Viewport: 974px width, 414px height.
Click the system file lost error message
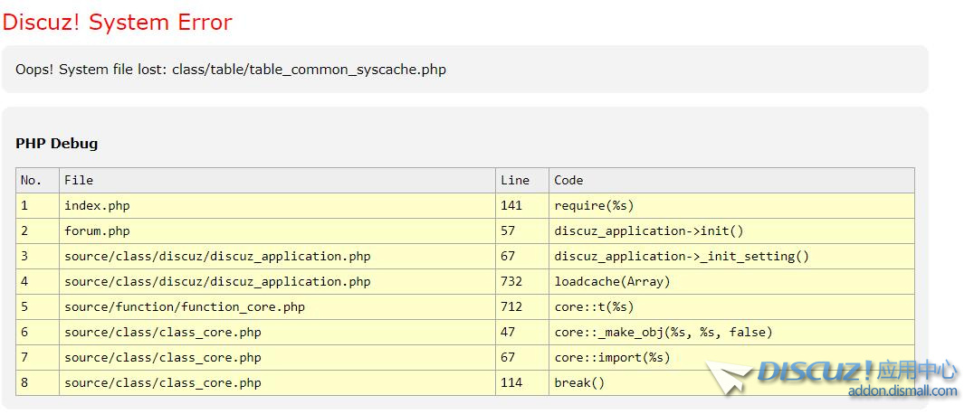pyautogui.click(x=231, y=70)
